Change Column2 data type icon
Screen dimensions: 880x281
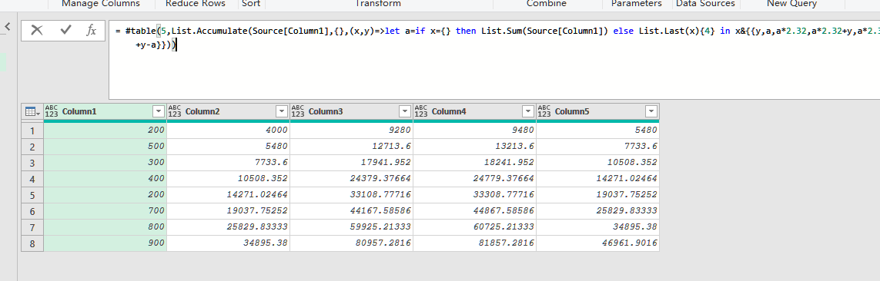click(x=175, y=111)
